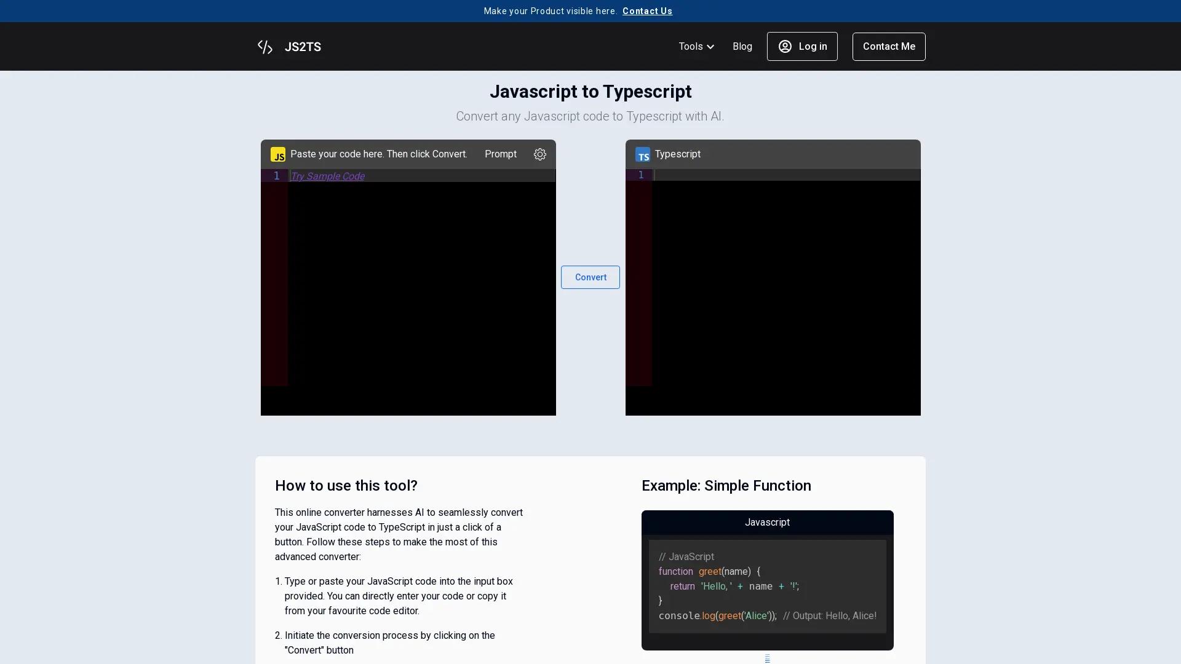Click the blue TS icon on output panel
The width and height of the screenshot is (1181, 664).
coord(643,154)
